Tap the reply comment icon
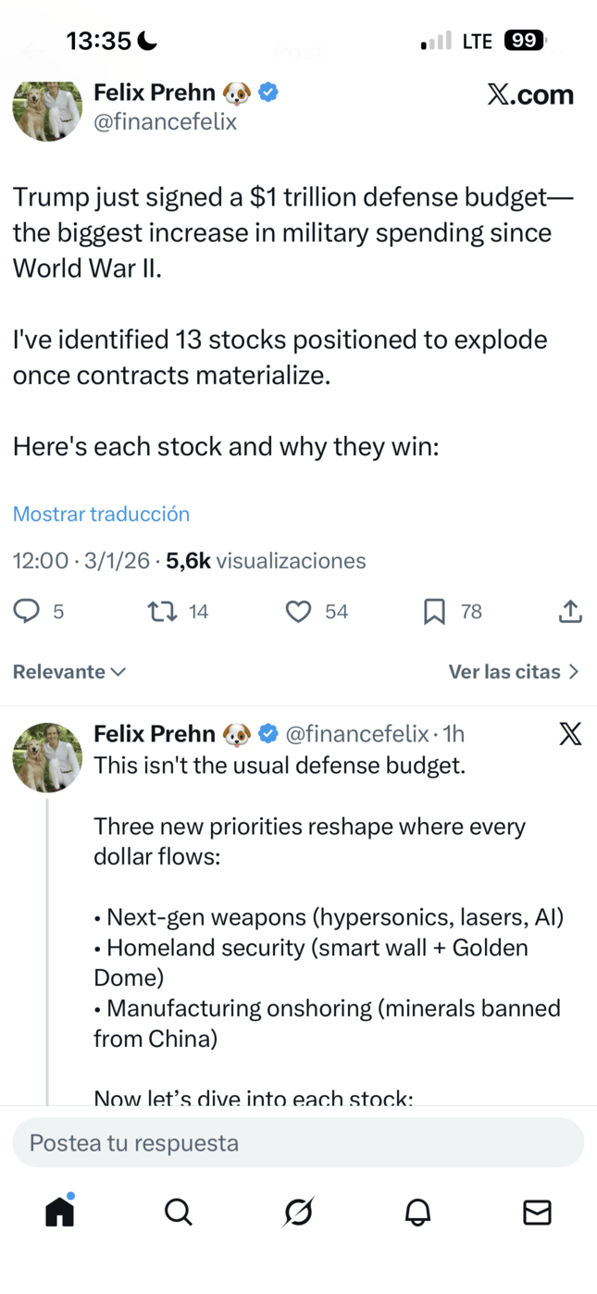 [27, 611]
